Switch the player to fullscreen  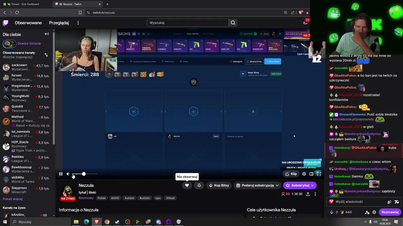(318, 174)
